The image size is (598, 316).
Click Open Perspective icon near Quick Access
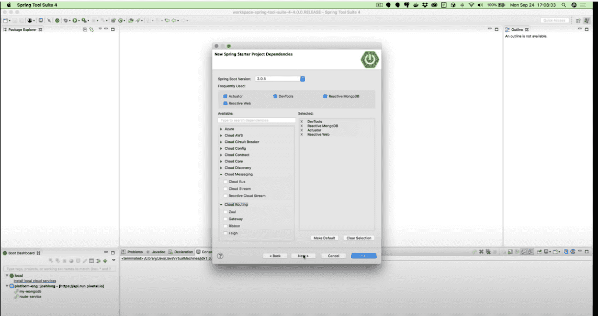pyautogui.click(x=578, y=20)
